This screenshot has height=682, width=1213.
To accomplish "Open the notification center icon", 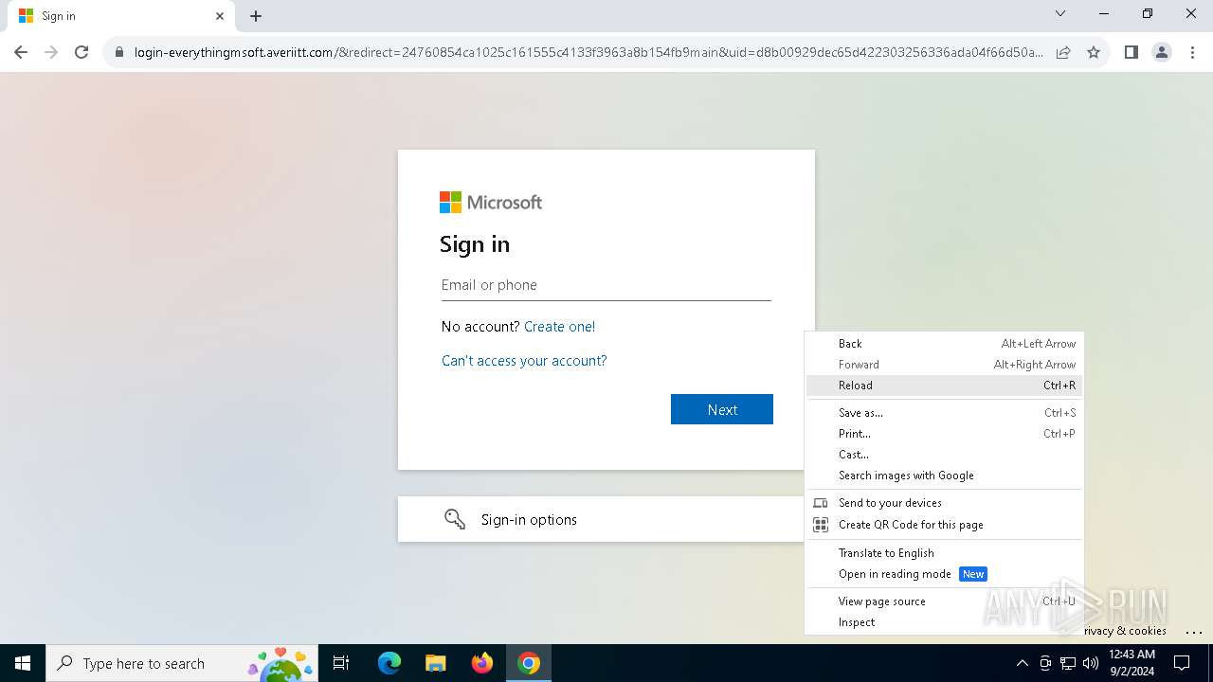I will point(1182,663).
